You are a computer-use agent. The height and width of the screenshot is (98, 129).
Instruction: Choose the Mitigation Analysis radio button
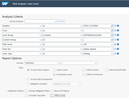click(x=28, y=84)
